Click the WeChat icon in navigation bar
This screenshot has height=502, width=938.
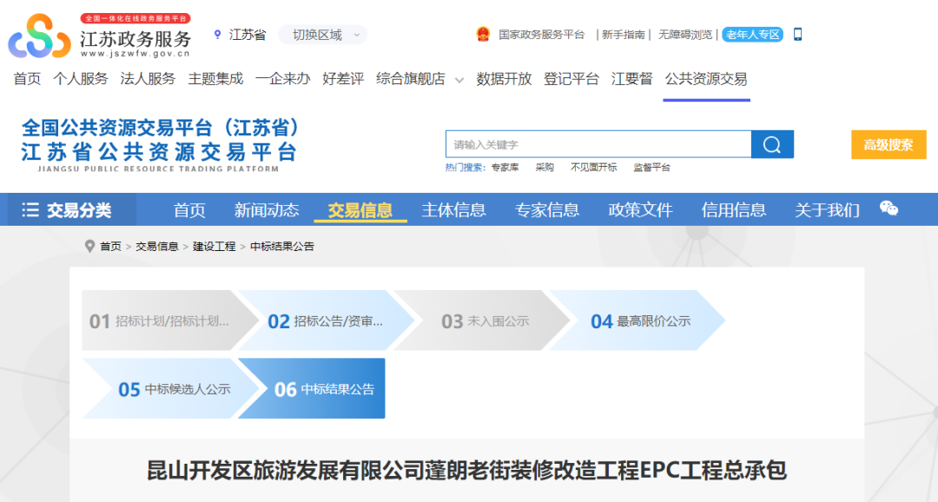point(888,208)
